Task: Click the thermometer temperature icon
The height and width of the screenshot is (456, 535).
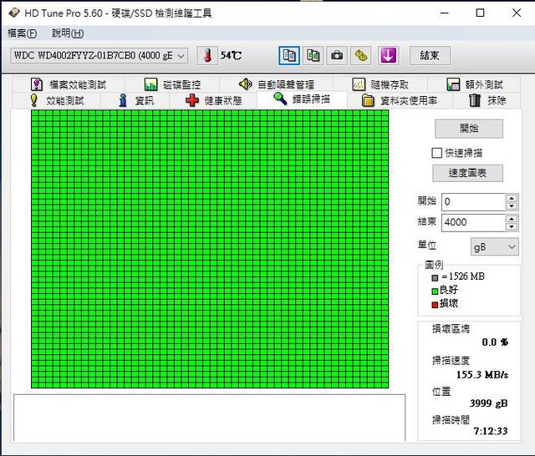Action: (206, 55)
